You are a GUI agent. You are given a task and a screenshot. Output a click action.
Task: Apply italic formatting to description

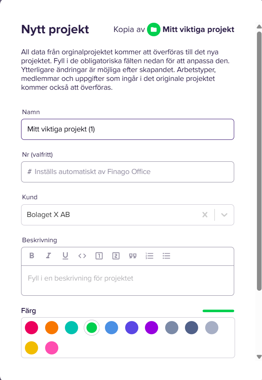coord(48,256)
